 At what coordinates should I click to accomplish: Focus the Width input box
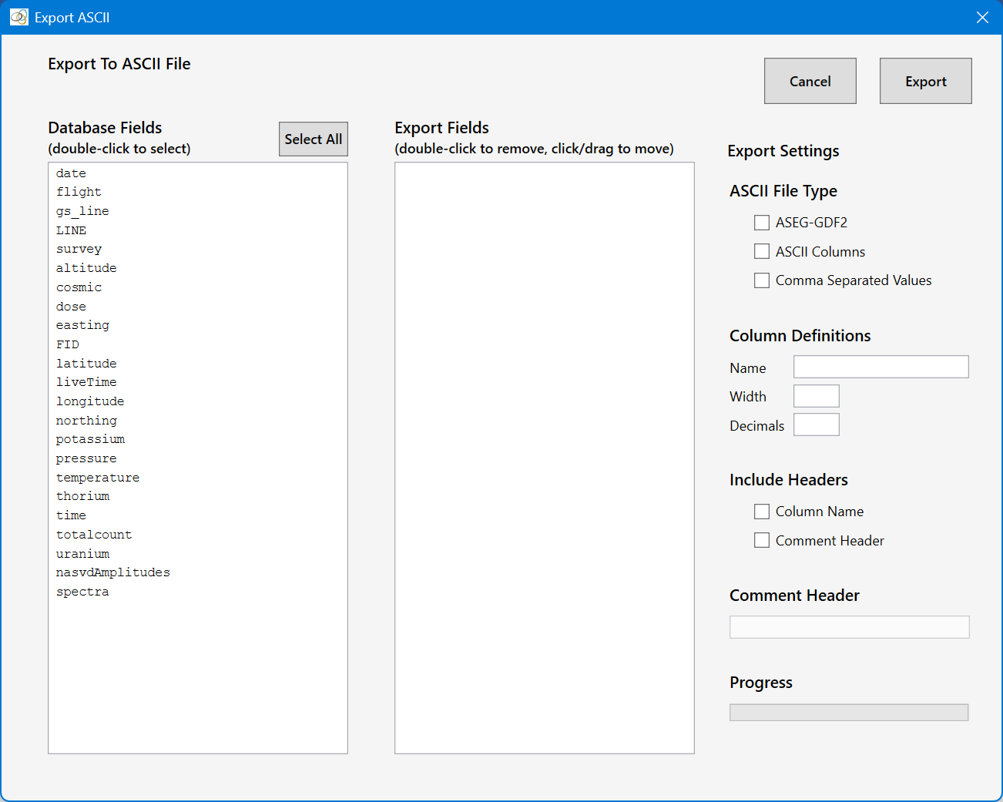point(817,396)
